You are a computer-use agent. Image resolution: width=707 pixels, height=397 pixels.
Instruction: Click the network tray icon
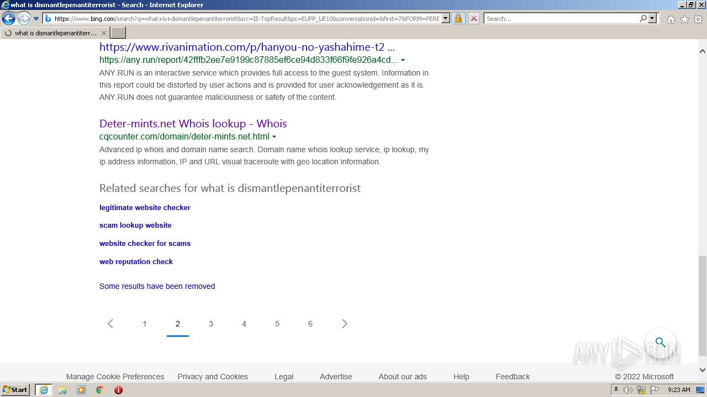(x=641, y=390)
